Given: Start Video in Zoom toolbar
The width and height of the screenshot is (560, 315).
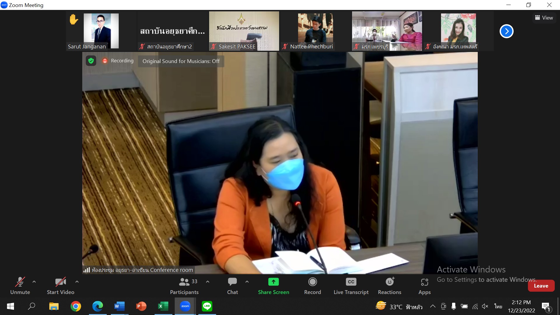Looking at the screenshot, I should (x=60, y=286).
